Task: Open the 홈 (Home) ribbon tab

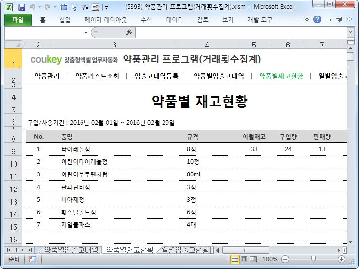Action: click(x=43, y=20)
